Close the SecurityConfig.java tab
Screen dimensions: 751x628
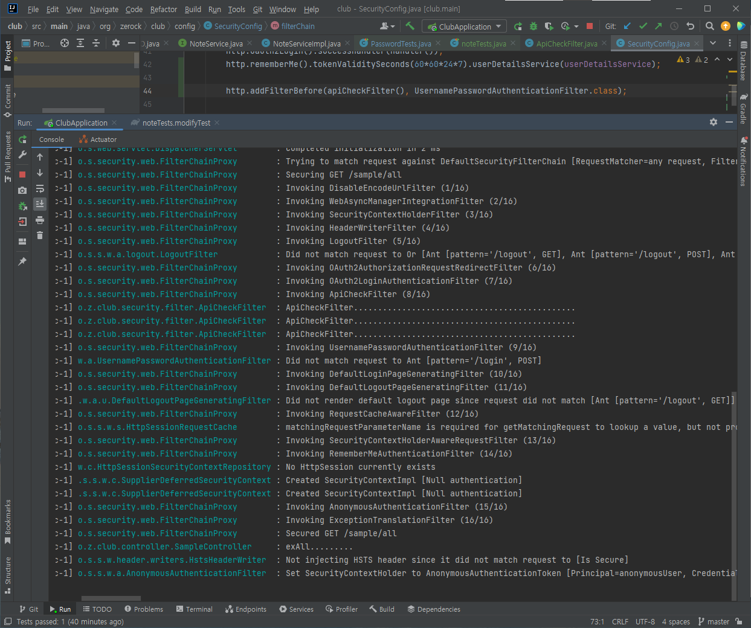[697, 43]
